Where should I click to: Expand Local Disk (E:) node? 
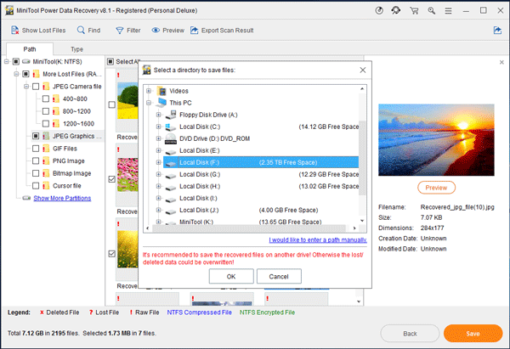[x=158, y=150]
